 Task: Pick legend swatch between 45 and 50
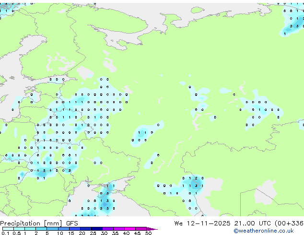[x=141, y=229]
